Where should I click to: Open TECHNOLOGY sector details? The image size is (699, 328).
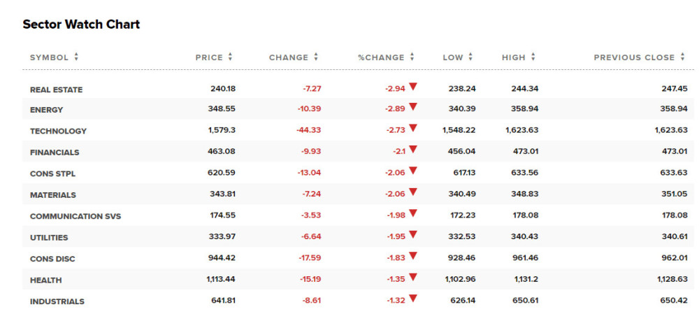click(x=58, y=131)
